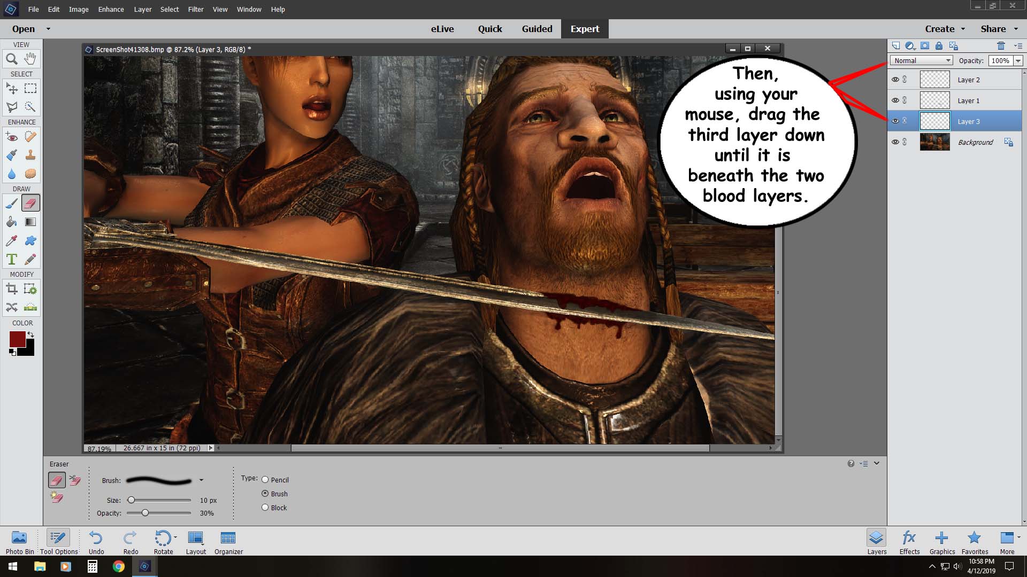The width and height of the screenshot is (1027, 577).
Task: Create a new layer in Layers panel
Action: [896, 46]
